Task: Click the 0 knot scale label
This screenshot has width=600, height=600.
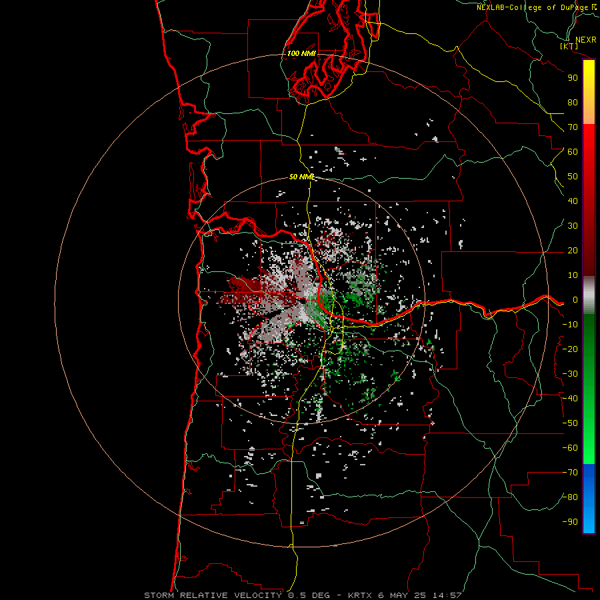Action: [x=575, y=300]
